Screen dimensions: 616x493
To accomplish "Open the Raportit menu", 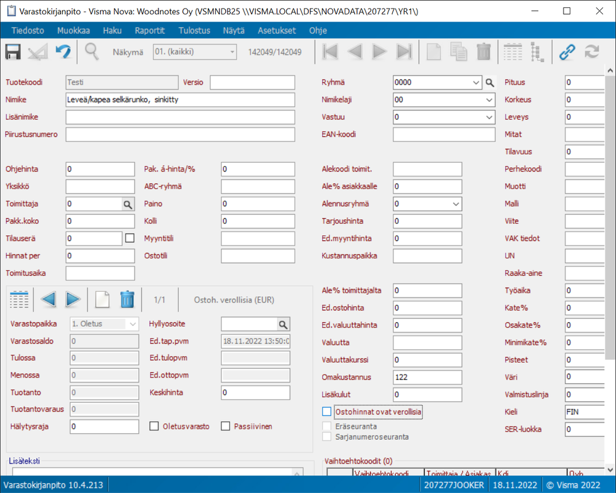I will click(150, 30).
